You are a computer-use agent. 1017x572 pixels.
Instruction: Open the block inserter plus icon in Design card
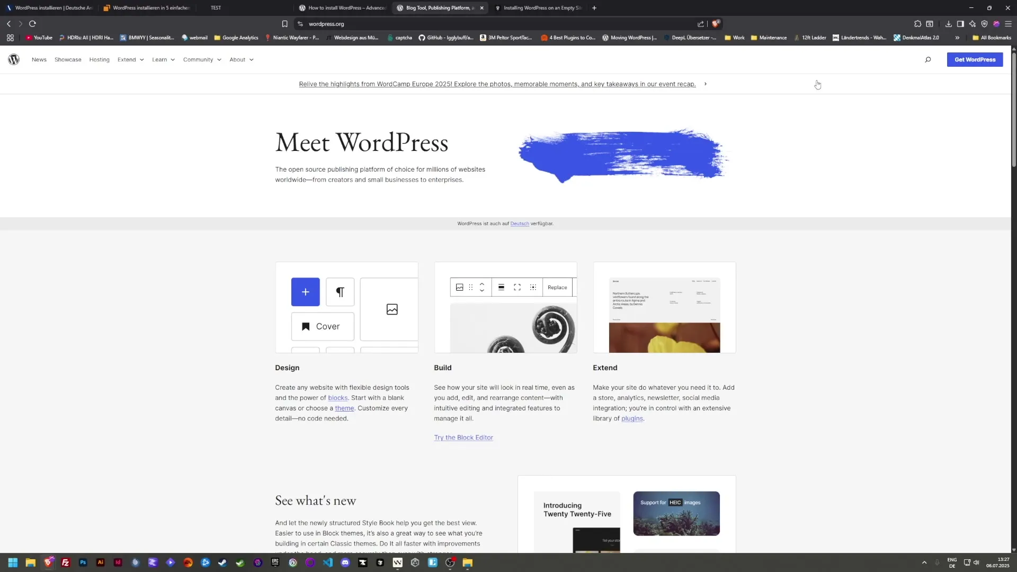coord(305,292)
